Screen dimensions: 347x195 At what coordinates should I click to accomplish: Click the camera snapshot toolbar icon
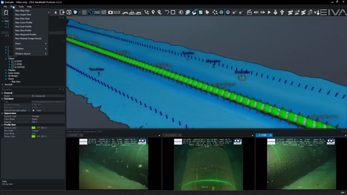(110, 12)
